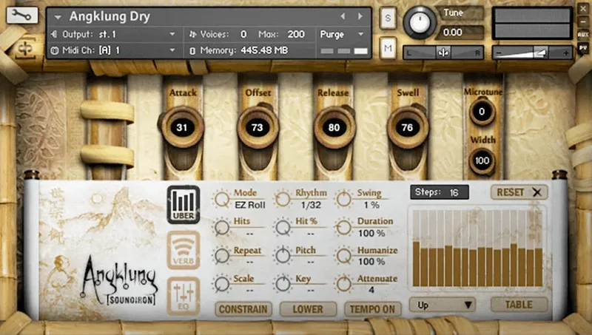Click the Hit % knob
Image resolution: width=592 pixels, height=335 pixels.
(x=283, y=228)
